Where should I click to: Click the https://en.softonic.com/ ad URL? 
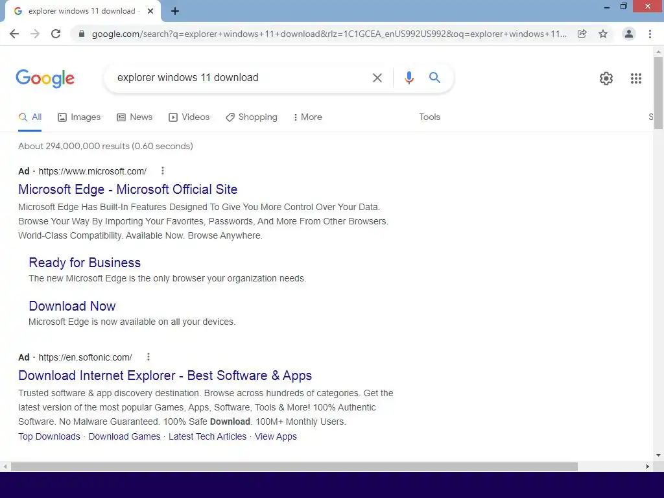85,357
